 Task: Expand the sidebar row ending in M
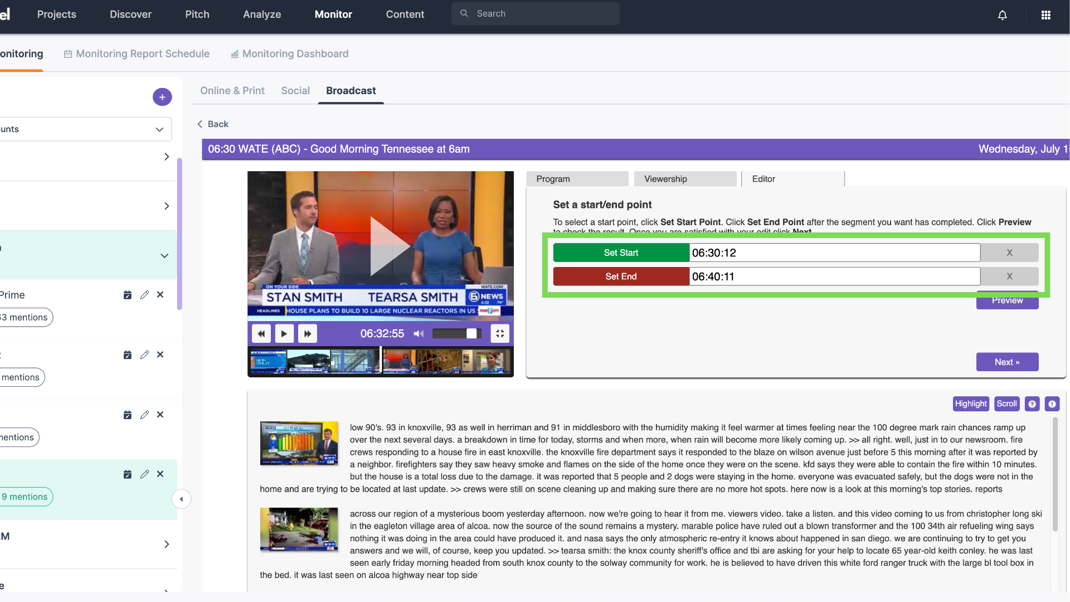(166, 544)
